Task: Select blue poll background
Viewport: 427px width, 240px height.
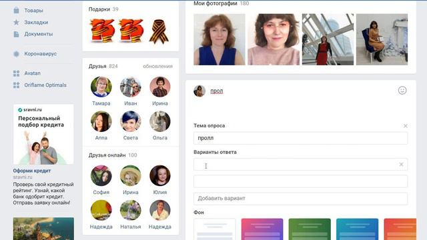Action: [x=358, y=229]
